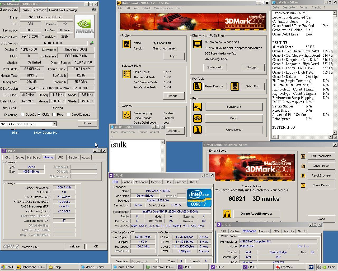Screen dimensions: 338x271
Task: Open the Processor #1 selection dropdown
Action: pyautogui.click(x=157, y=261)
